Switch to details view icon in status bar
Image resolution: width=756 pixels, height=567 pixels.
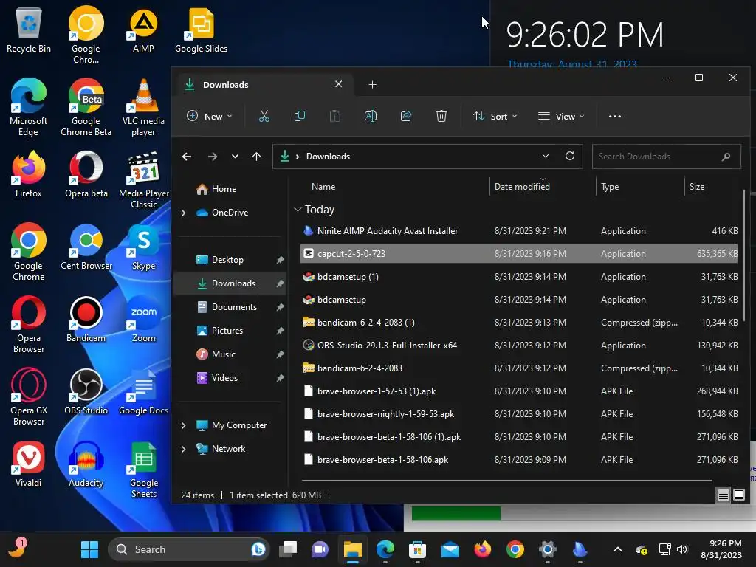723,495
